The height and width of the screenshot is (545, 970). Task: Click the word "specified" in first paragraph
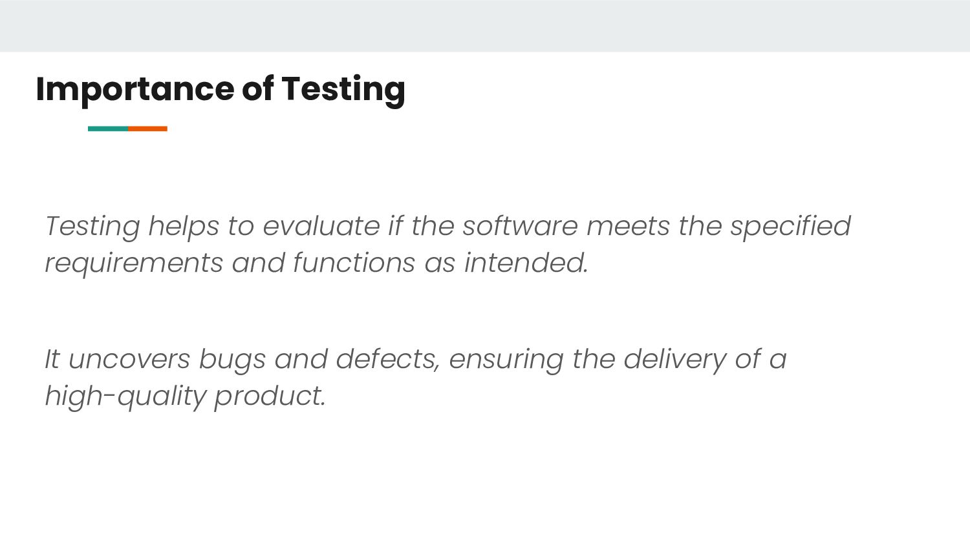790,226
